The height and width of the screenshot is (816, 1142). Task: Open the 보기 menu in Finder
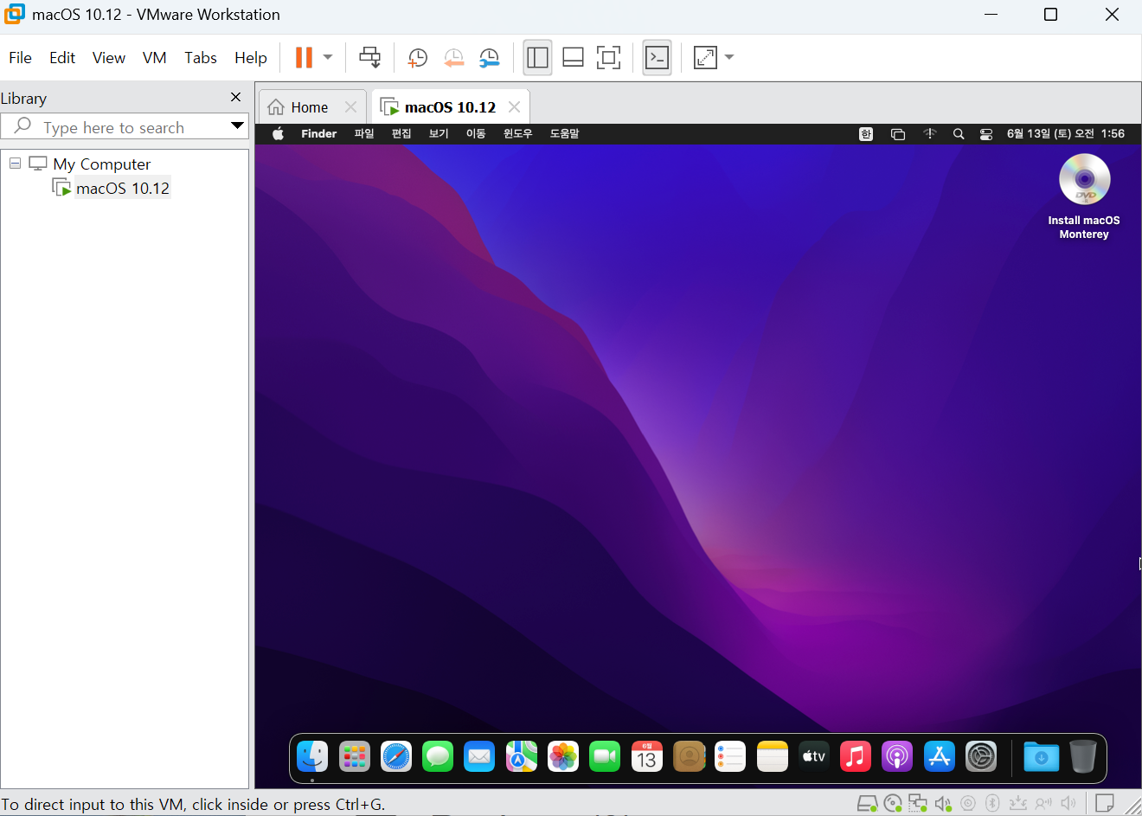click(x=439, y=134)
